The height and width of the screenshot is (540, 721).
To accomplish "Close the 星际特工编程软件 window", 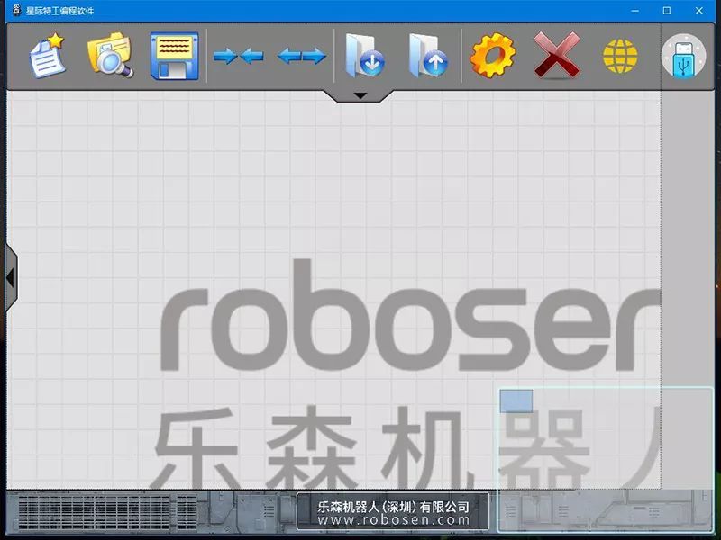I will (x=699, y=11).
